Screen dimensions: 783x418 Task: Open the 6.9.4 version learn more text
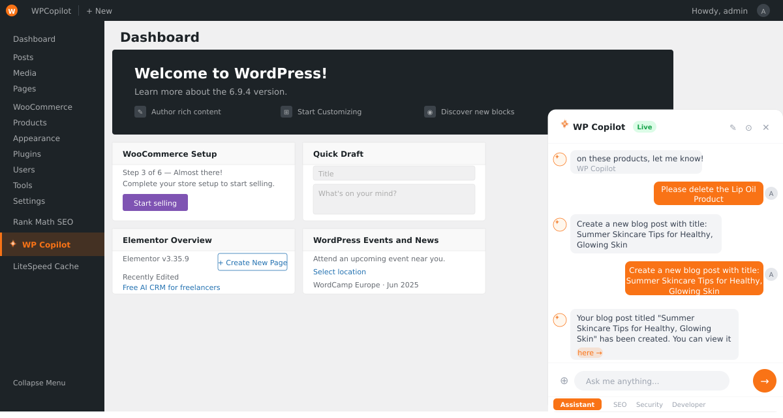[211, 92]
